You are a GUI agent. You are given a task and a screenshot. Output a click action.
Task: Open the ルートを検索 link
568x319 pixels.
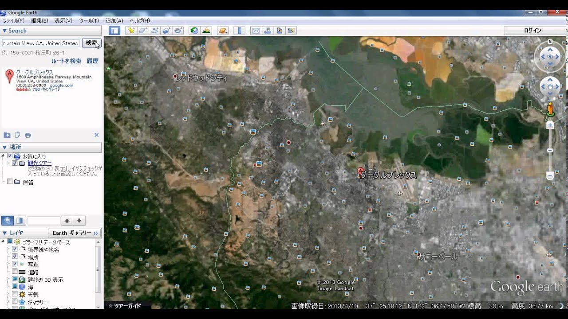tap(67, 61)
